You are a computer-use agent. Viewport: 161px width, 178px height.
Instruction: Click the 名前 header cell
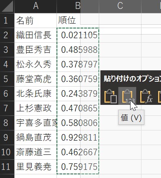(35, 20)
